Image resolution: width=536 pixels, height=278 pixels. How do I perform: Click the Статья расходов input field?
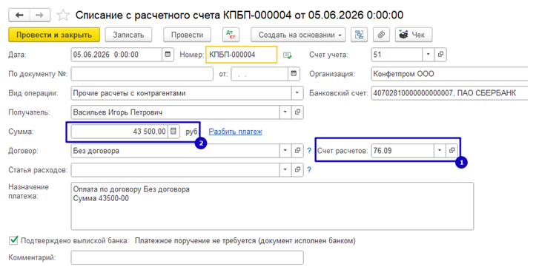176,170
